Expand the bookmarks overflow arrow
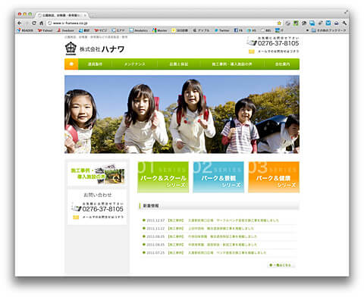 pyautogui.click(x=307, y=30)
